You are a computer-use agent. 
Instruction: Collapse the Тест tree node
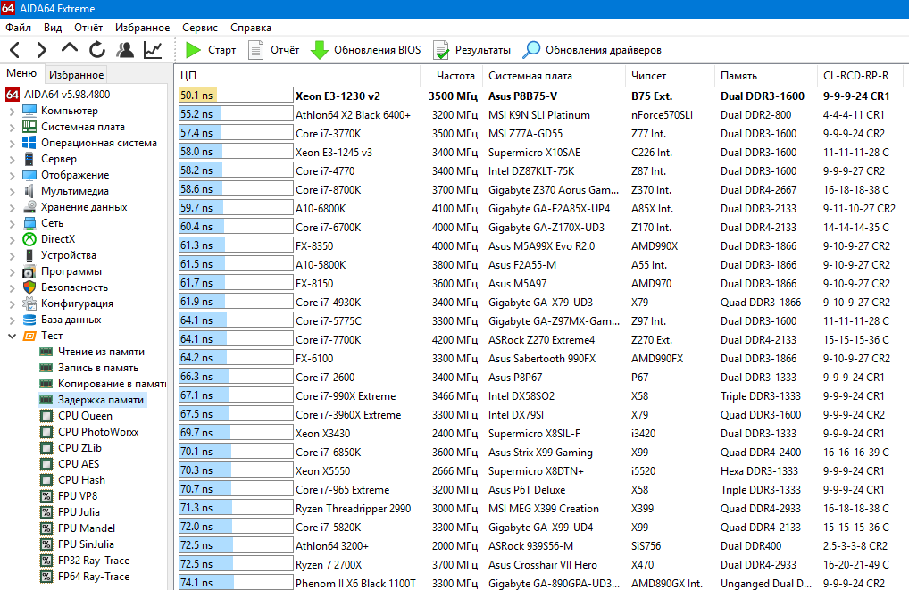[13, 336]
